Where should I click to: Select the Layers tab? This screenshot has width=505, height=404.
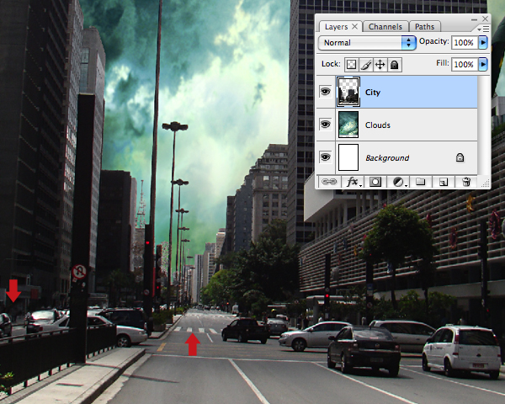point(336,26)
